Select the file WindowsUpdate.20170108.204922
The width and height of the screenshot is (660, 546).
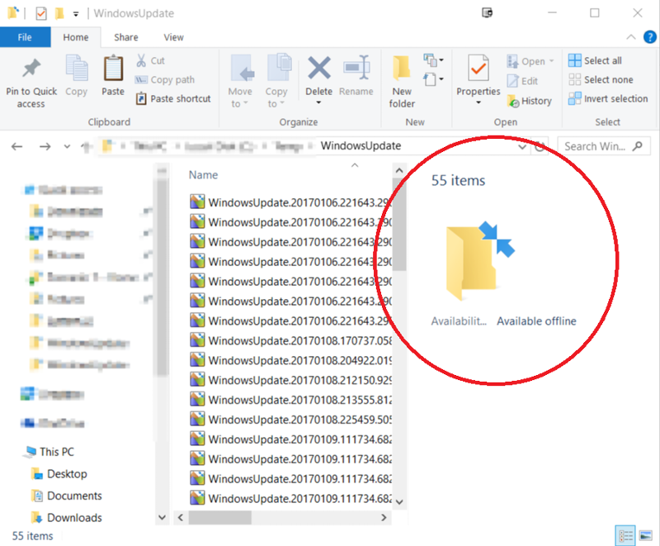[x=290, y=360]
